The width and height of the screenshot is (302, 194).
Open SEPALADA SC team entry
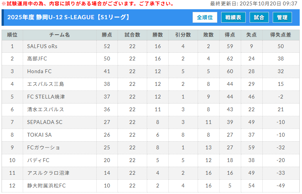(x=45, y=122)
